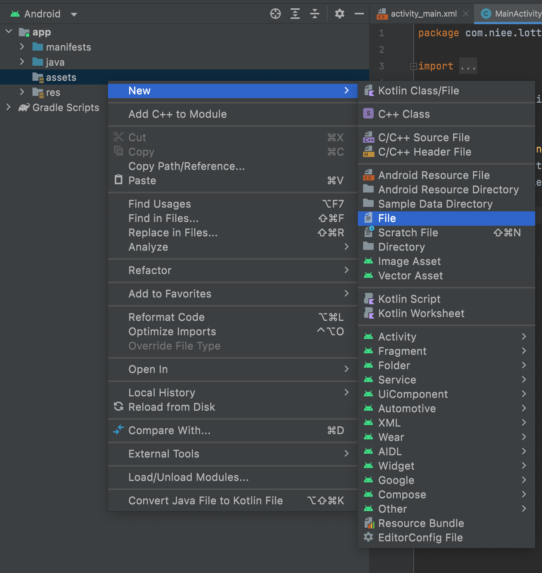542x573 pixels.
Task: Choose New in the context menu
Action: pyautogui.click(x=233, y=91)
